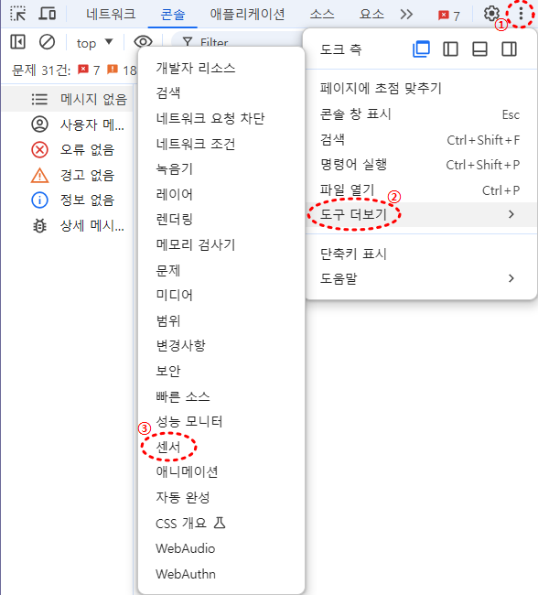This screenshot has width=538, height=595.
Task: Select 정보 없음 sidebar row
Action: coord(69,200)
